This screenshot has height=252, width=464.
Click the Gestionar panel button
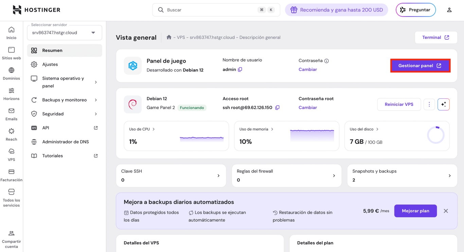[420, 65]
